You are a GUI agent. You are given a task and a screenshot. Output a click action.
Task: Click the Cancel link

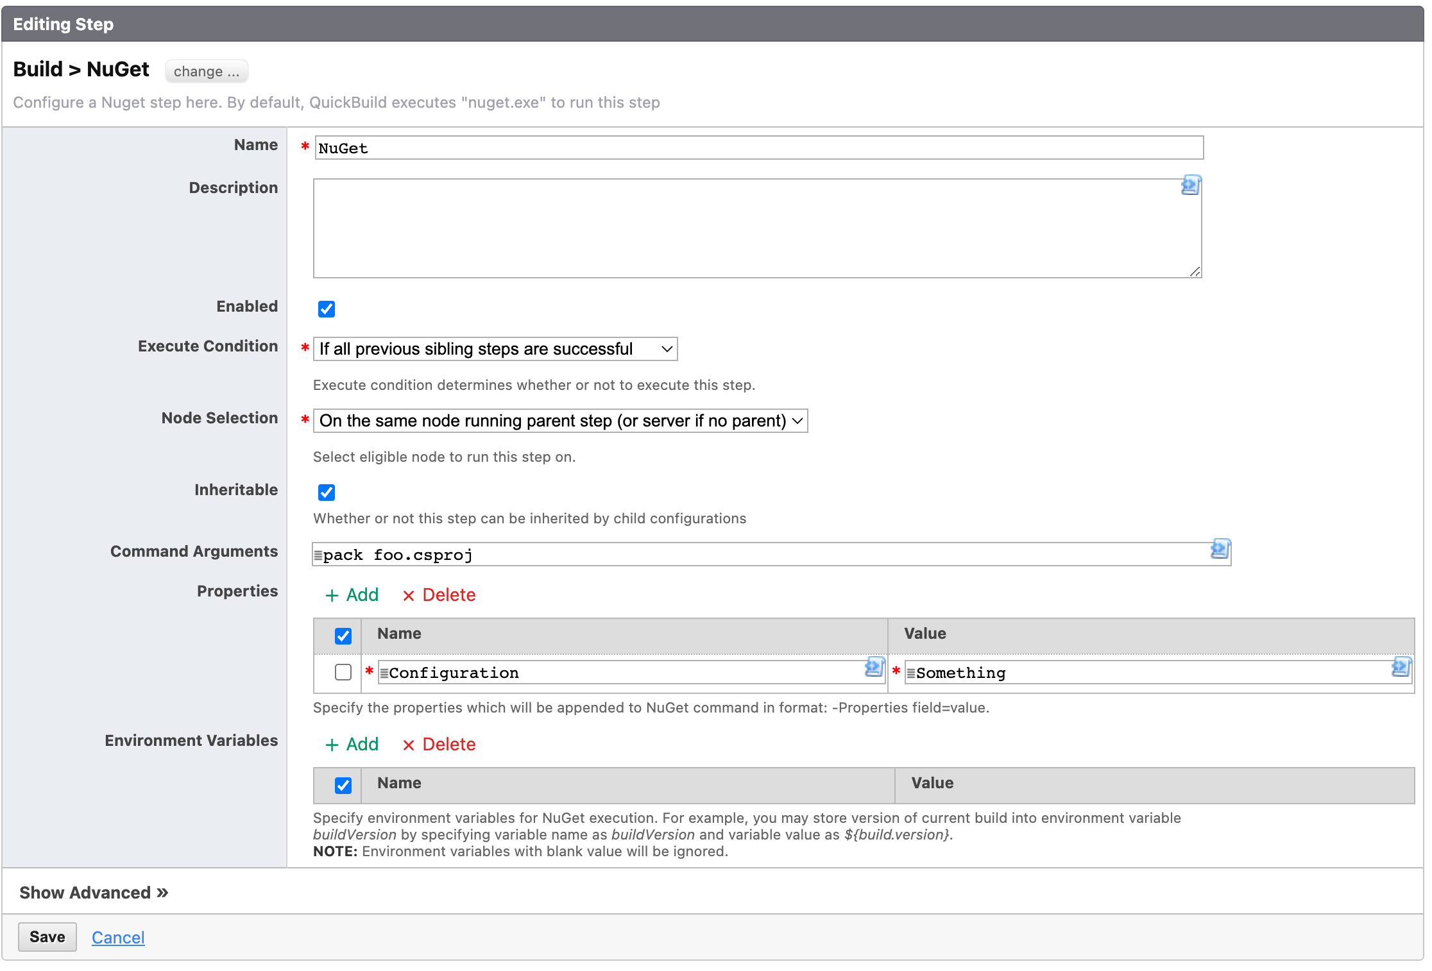click(x=118, y=938)
